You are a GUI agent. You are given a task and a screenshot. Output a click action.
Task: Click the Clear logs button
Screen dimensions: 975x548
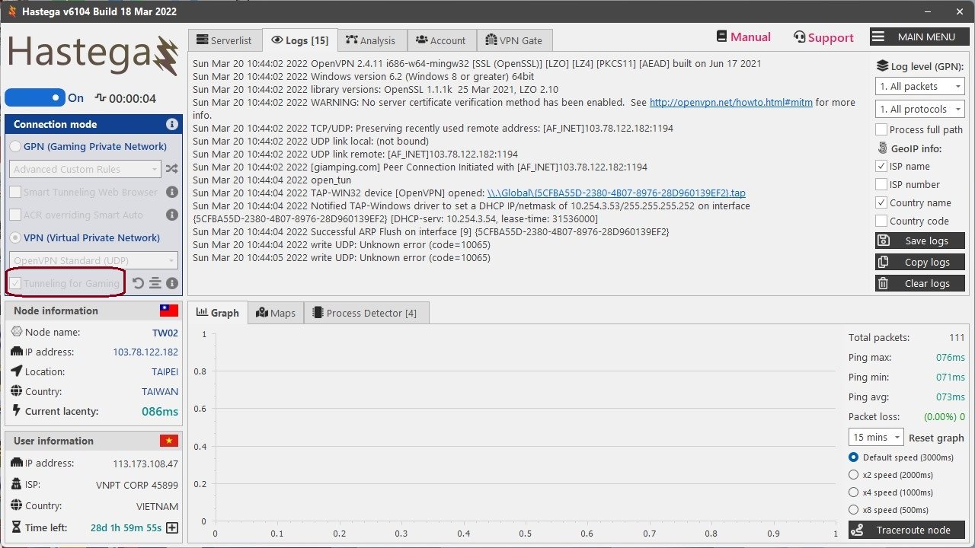920,283
